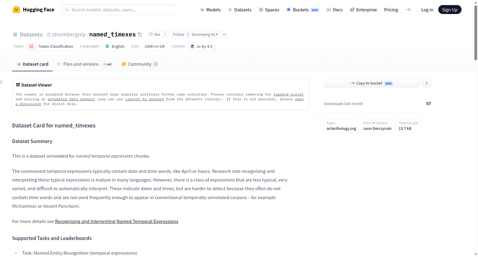This screenshot has width=478, height=257.
Task: Click the English language globe icon
Action: [x=107, y=46]
